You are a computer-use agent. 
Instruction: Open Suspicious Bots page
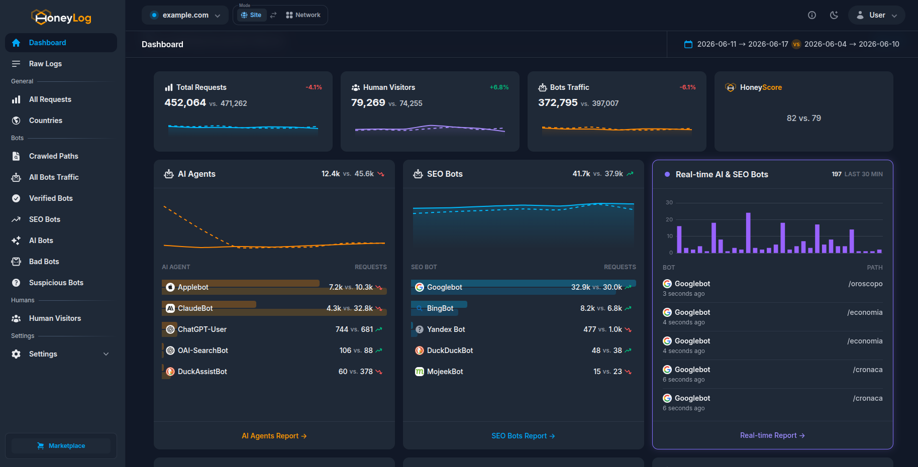[x=61, y=283]
